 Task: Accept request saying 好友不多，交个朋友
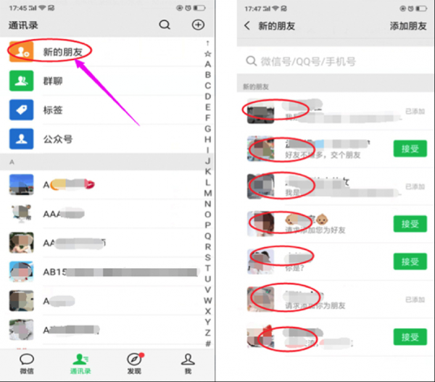[x=410, y=149]
